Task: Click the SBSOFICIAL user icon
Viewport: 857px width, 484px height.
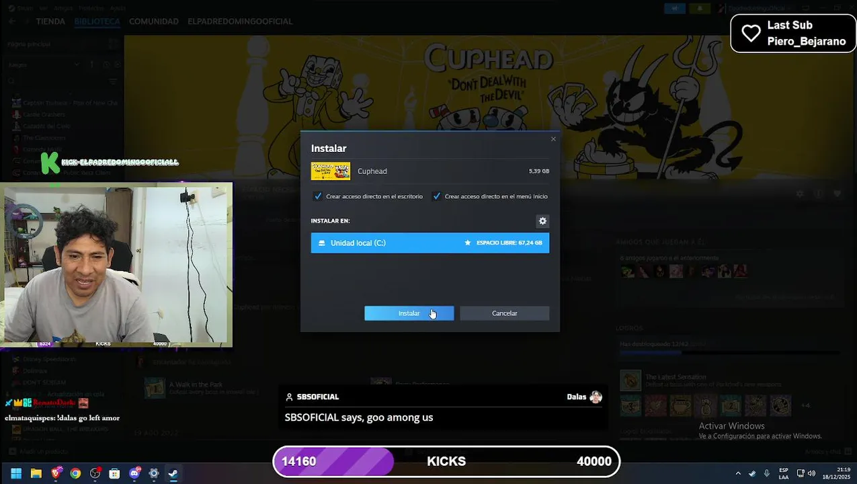Action: point(289,397)
